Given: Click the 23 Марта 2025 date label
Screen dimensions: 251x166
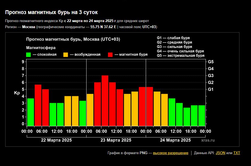Looking at the screenshot, I should point(116,140).
